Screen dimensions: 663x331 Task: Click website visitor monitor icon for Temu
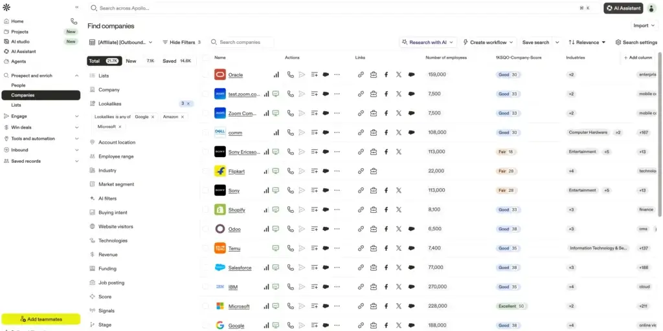tap(276, 248)
